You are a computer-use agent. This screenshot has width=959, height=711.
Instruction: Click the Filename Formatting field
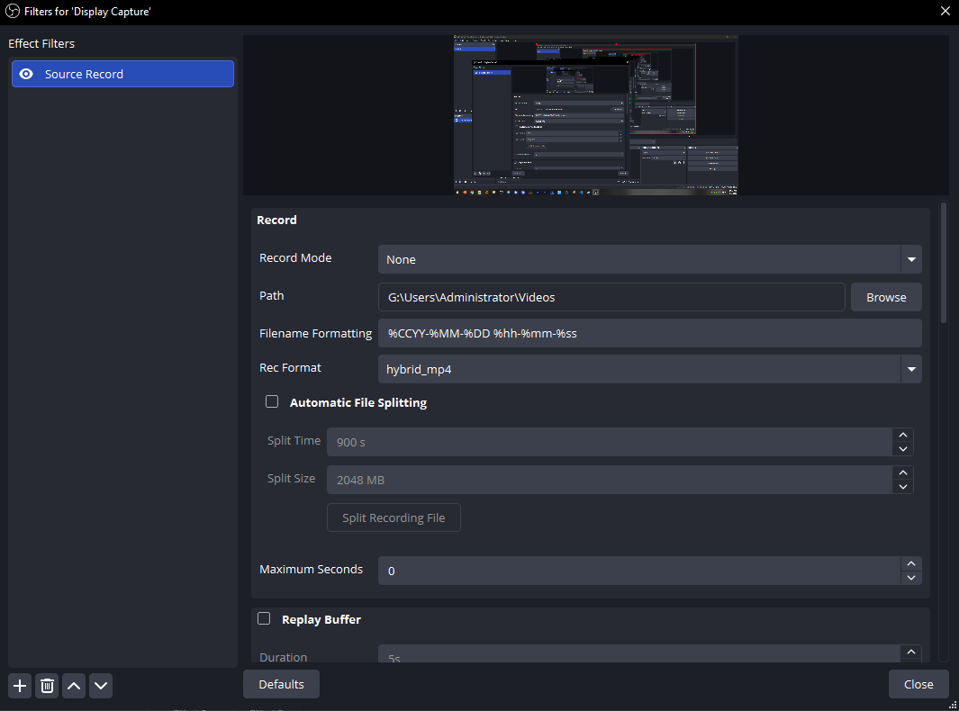pos(649,333)
